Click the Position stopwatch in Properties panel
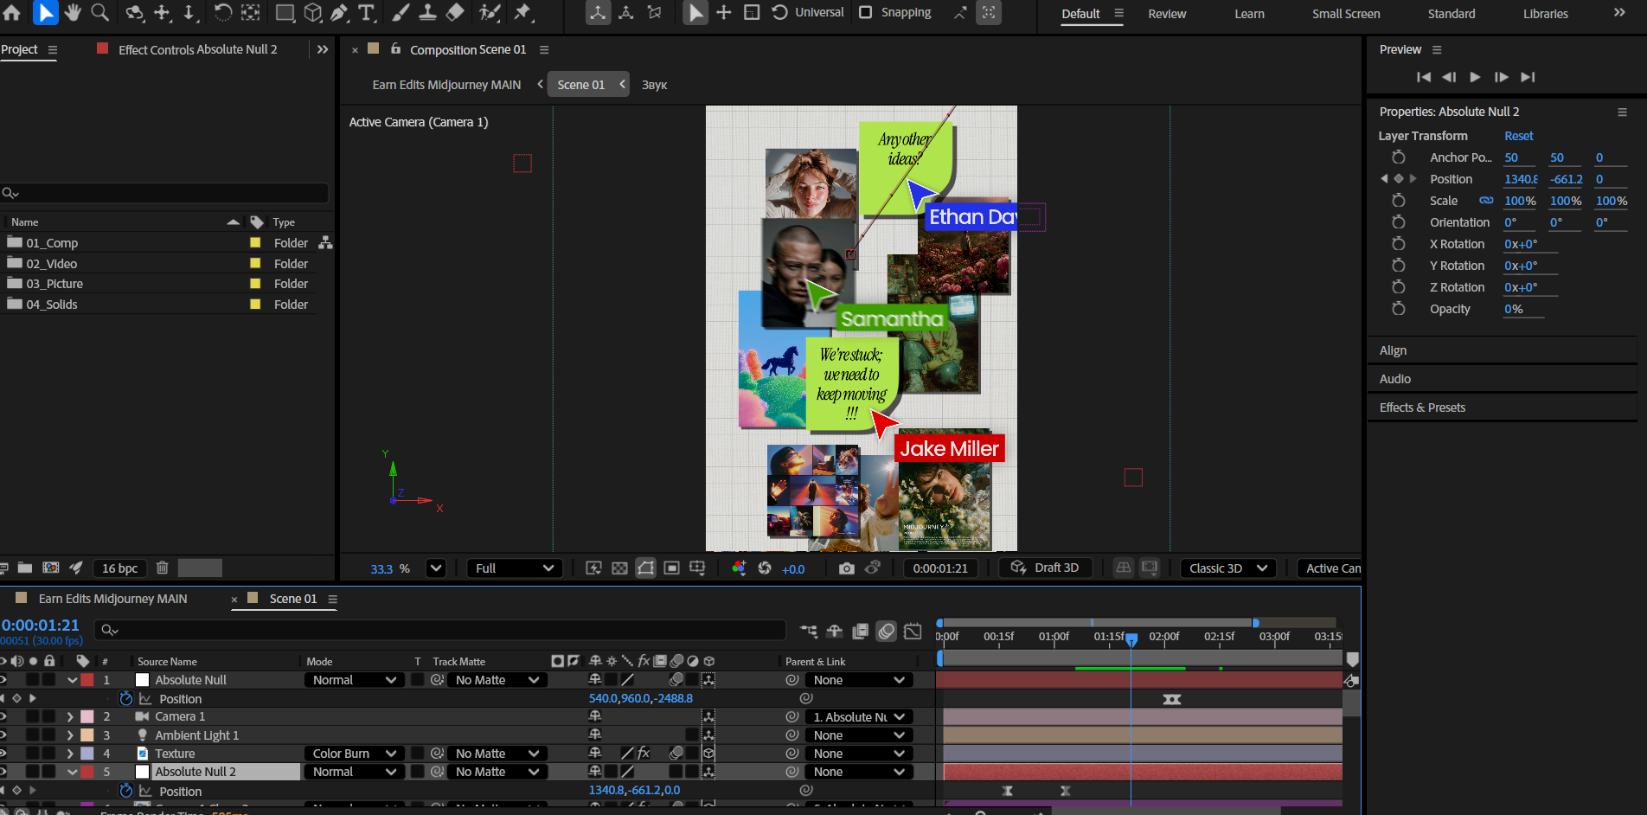 pos(1398,179)
